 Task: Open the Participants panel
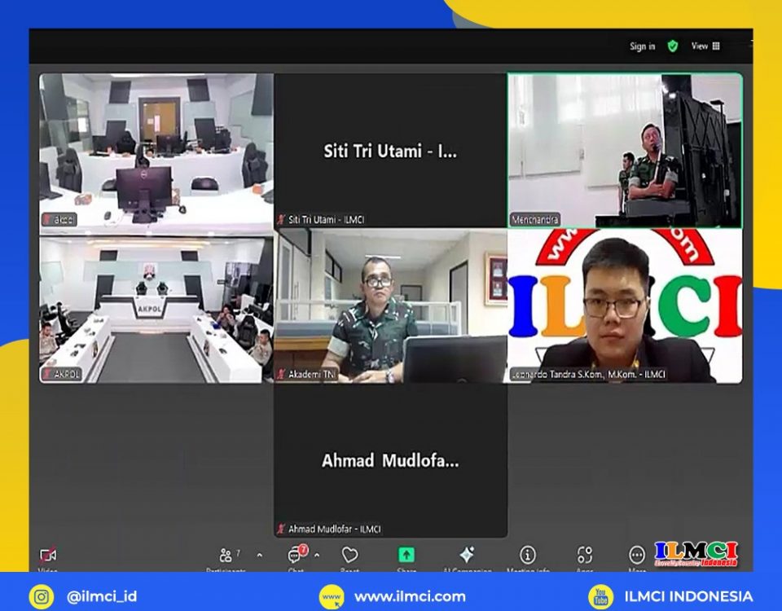(226, 556)
